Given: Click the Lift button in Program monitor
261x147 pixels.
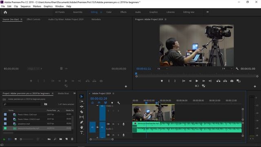Looking at the screenshot, I should 219,81.
